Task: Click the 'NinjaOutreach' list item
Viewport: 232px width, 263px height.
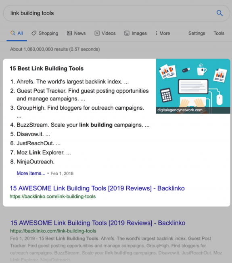Action: click(32, 162)
